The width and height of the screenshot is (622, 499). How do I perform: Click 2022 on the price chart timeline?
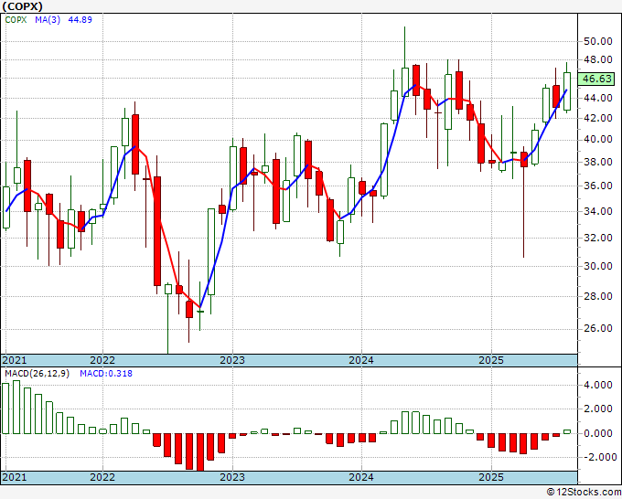pos(102,360)
